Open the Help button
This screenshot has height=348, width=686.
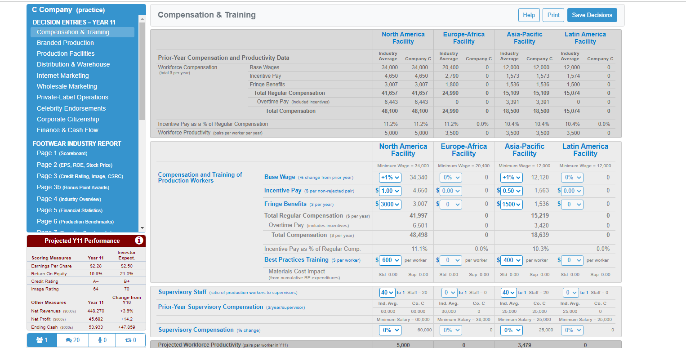[x=529, y=15]
